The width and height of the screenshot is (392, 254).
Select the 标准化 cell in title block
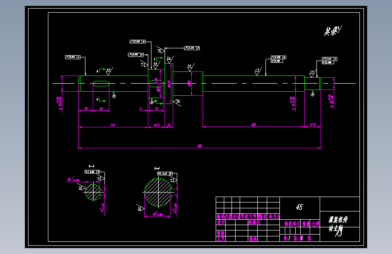click(254, 222)
